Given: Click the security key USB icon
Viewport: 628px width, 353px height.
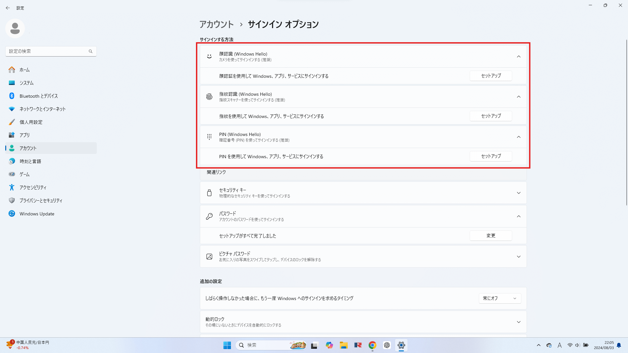Looking at the screenshot, I should point(209,193).
